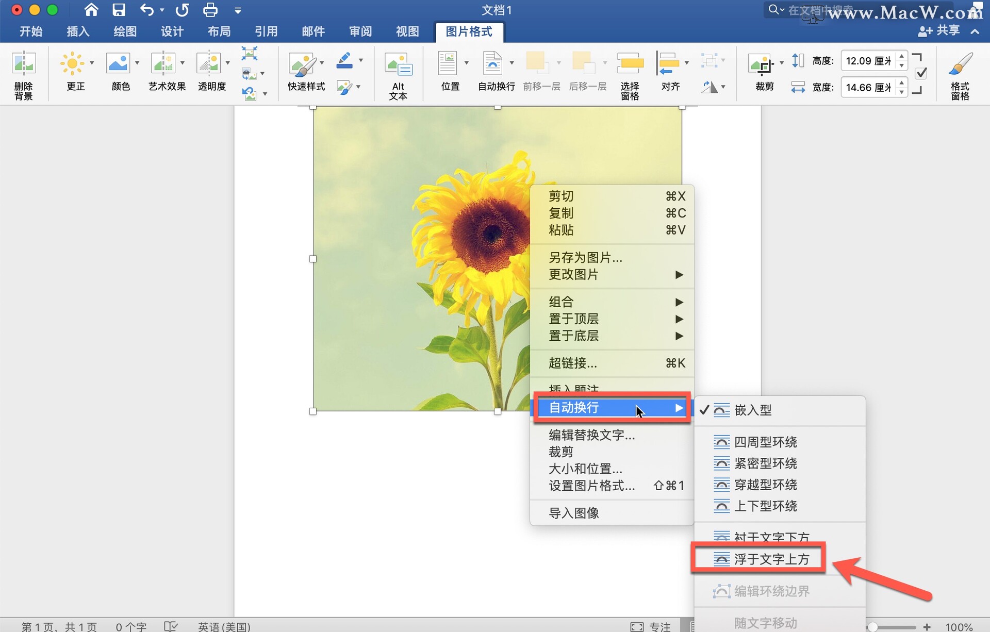The image size is (990, 632).
Task: Expand the Position (位置) dropdown arrow
Action: [x=467, y=63]
